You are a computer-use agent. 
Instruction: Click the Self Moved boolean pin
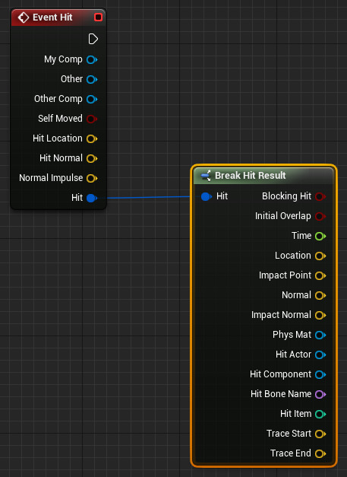(92, 119)
